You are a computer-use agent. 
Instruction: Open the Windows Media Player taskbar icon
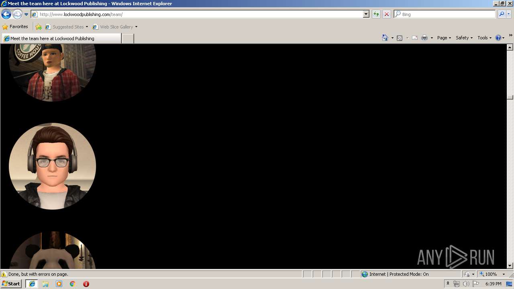pyautogui.click(x=59, y=284)
